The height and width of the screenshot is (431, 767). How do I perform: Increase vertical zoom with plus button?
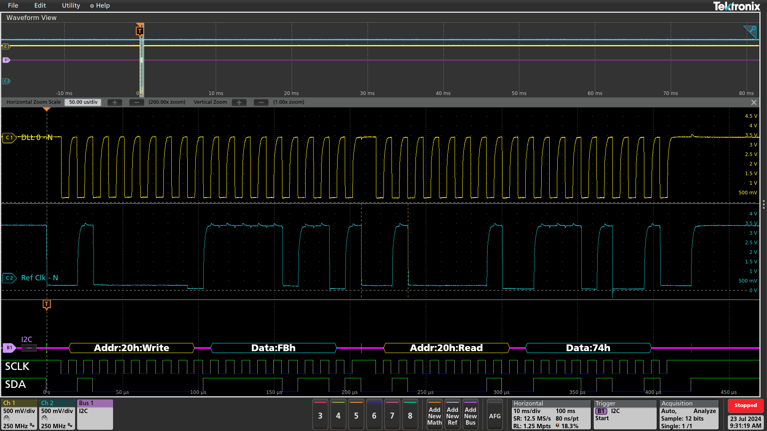pyautogui.click(x=239, y=102)
